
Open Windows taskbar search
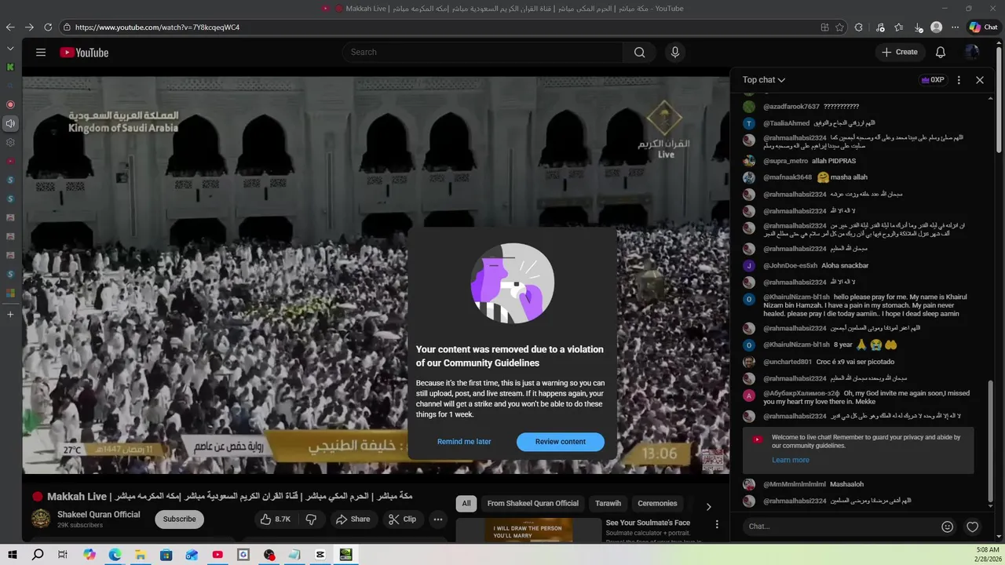38,555
